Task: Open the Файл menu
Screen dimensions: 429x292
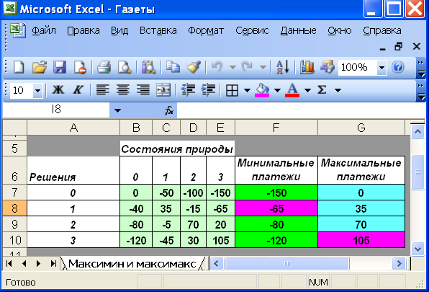Action: 44,30
